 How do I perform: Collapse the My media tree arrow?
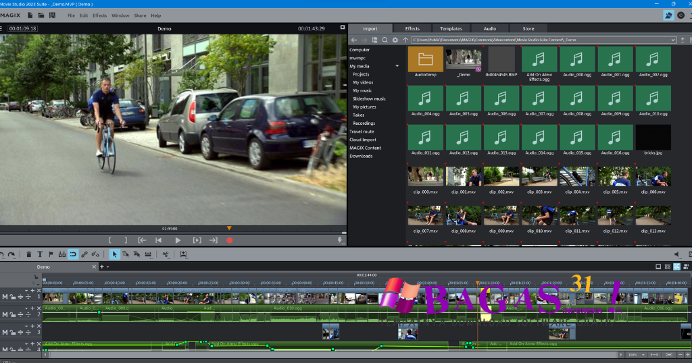pos(397,66)
